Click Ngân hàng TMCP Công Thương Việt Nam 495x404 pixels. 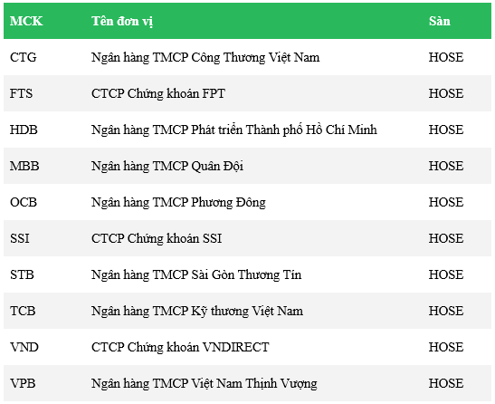(205, 58)
